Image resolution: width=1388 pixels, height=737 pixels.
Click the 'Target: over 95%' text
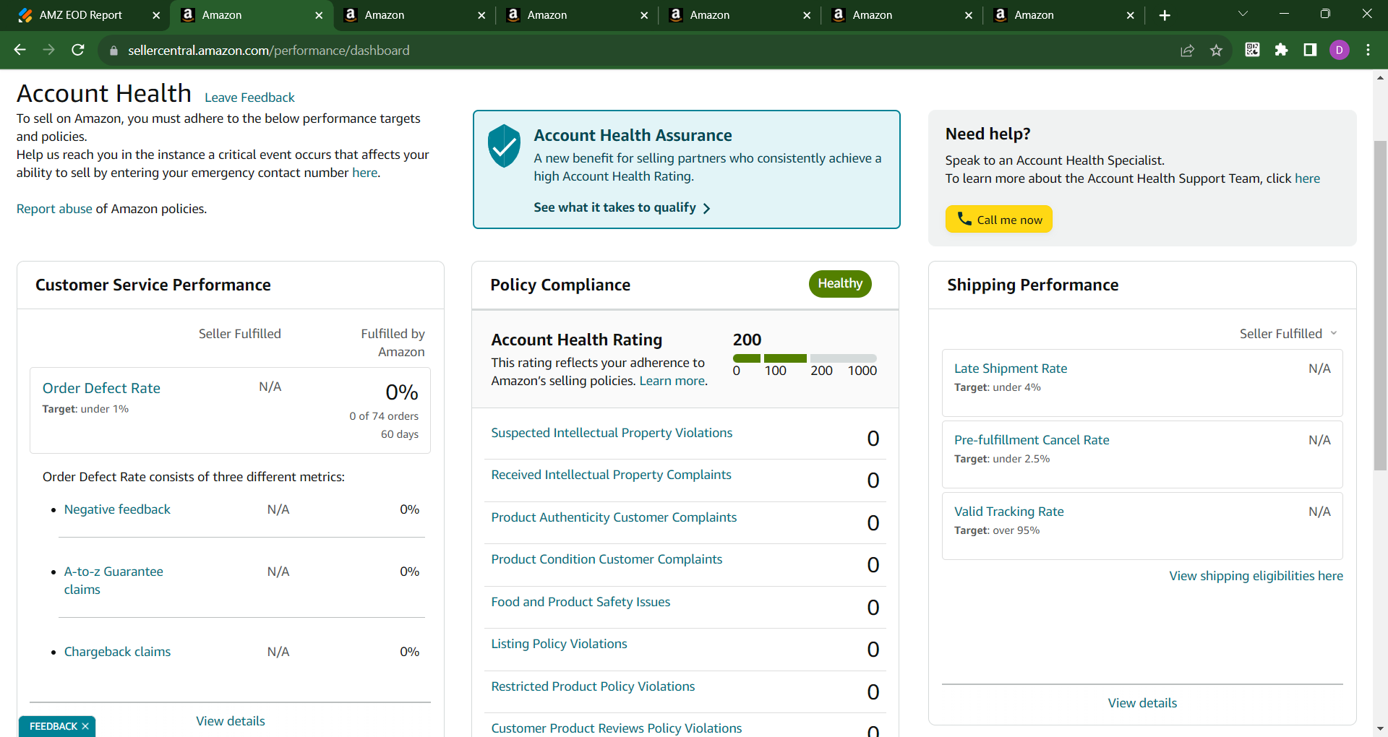[997, 530]
